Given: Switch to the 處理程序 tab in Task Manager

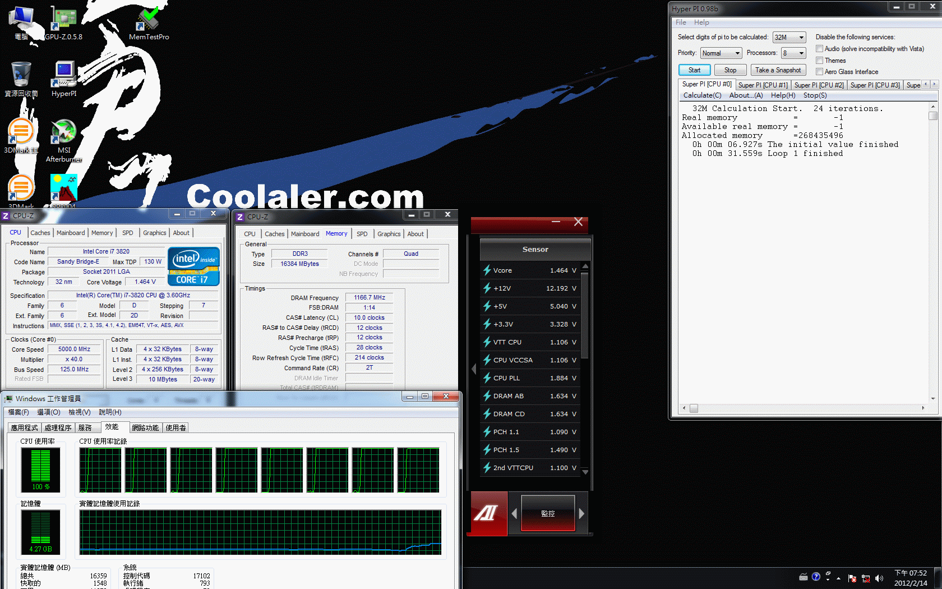Looking at the screenshot, I should click(58, 427).
